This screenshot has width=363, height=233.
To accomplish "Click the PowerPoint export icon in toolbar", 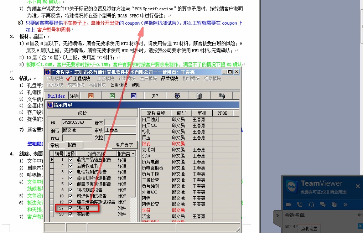I will click(x=91, y=95).
